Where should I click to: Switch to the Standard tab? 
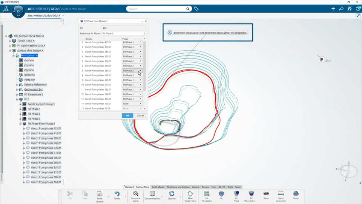click(129, 187)
